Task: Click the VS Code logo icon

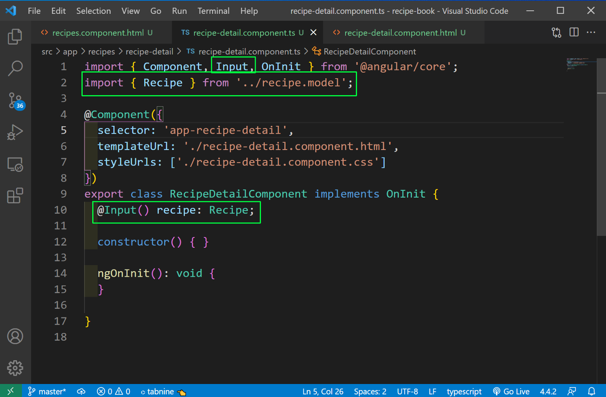Action: 11,11
